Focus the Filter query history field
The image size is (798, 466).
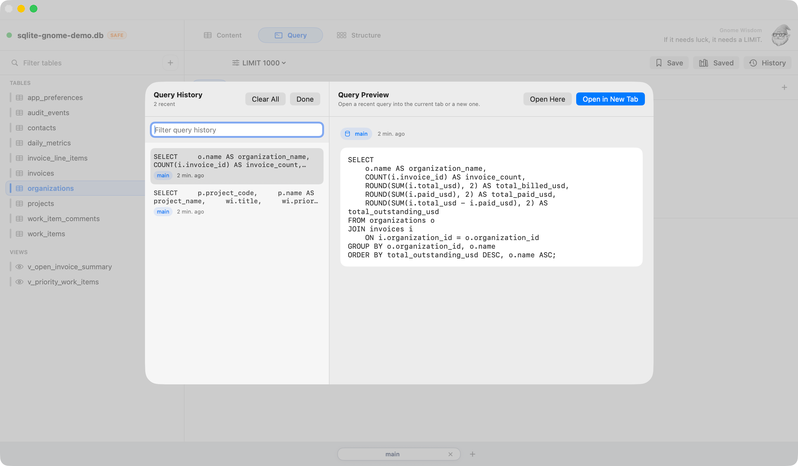[236, 130]
